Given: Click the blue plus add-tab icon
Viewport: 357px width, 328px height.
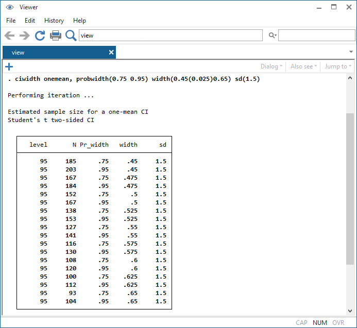Looking at the screenshot, I should coord(9,67).
